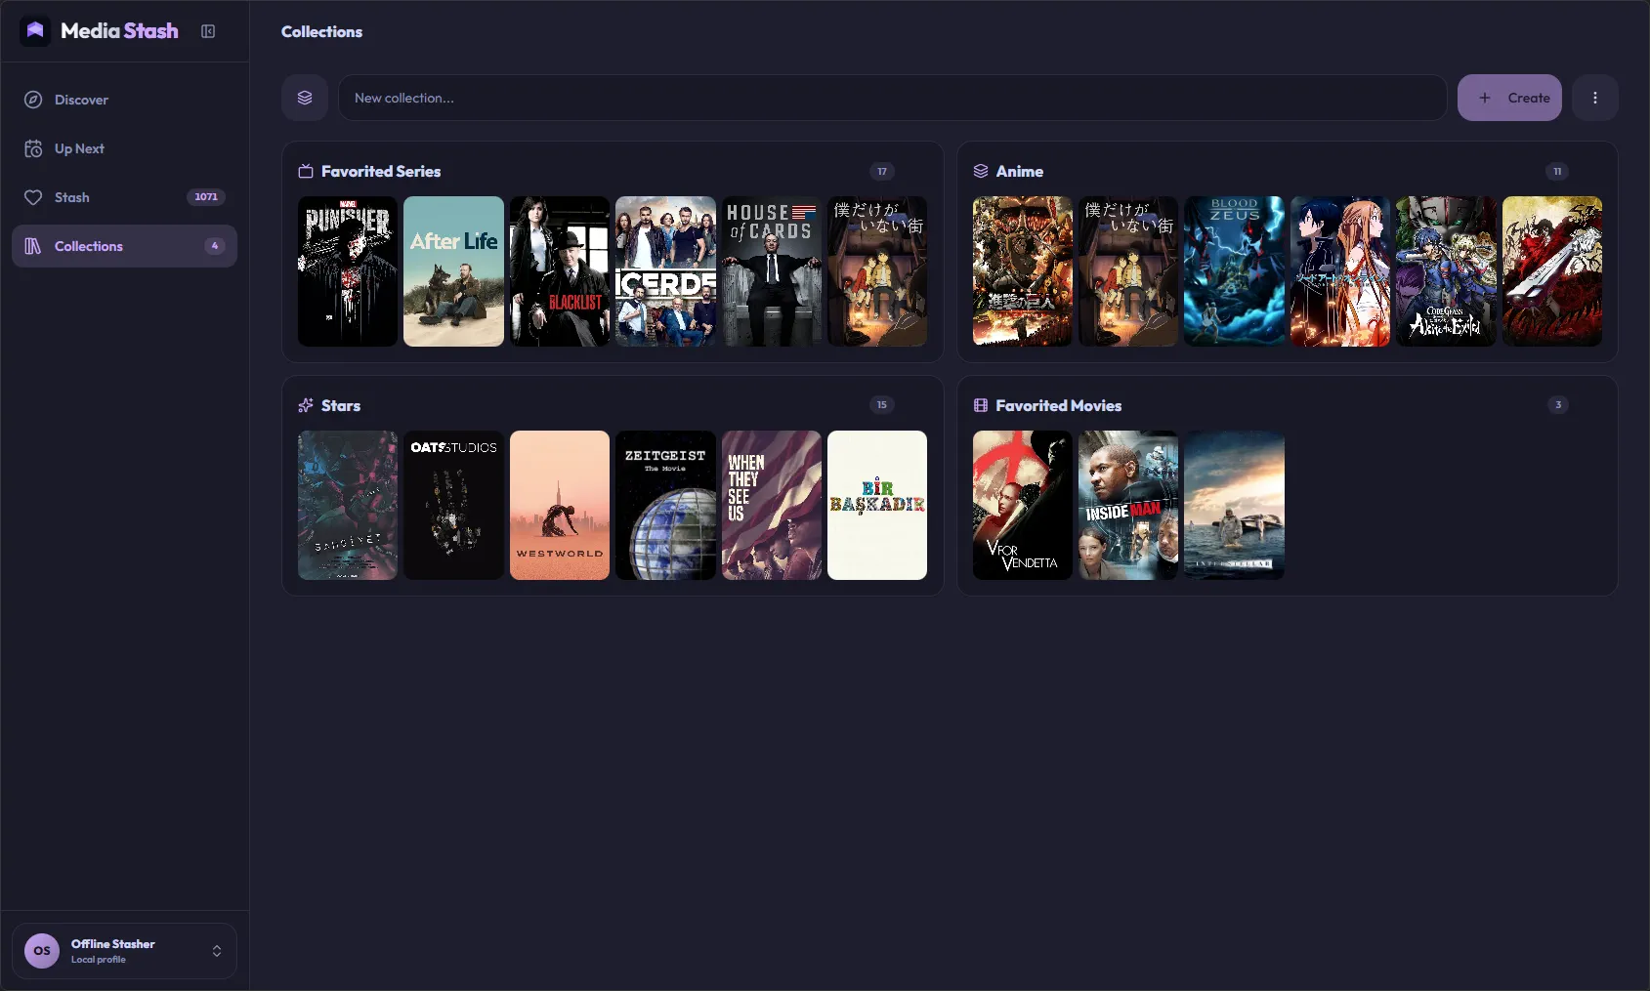Open the three-dot more options menu
Screen dimensions: 1650x991
pyautogui.click(x=1595, y=98)
